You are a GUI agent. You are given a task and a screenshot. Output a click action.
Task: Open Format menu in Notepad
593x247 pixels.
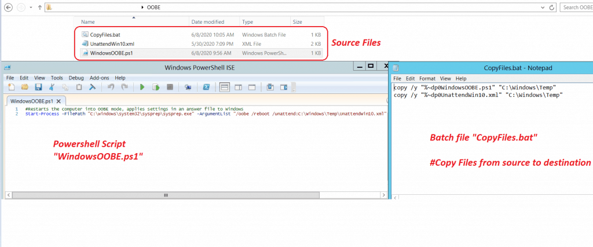pyautogui.click(x=427, y=78)
